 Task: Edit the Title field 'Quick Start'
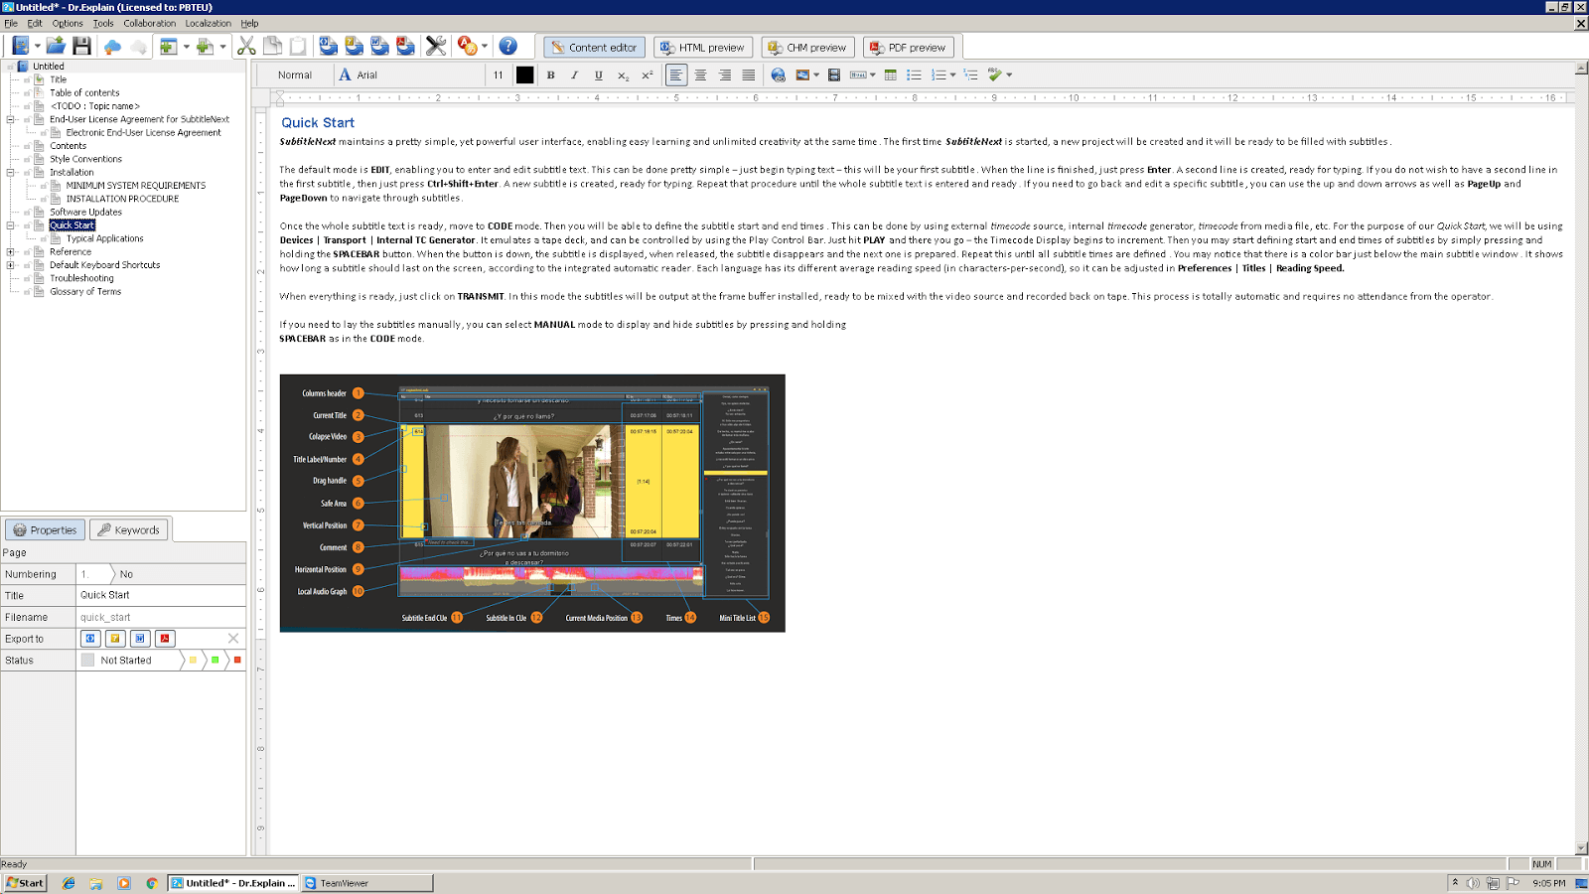[x=161, y=595]
